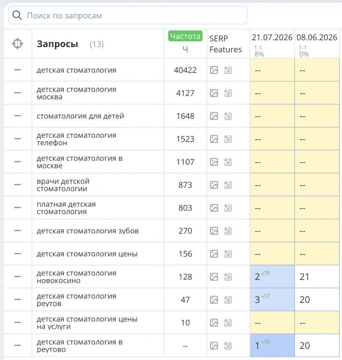Click dash marker for стоматология для детей
Screen dimensions: 342x360
click(18, 116)
